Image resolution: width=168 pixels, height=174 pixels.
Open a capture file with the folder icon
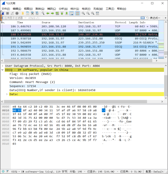pyautogui.click(x=23, y=13)
